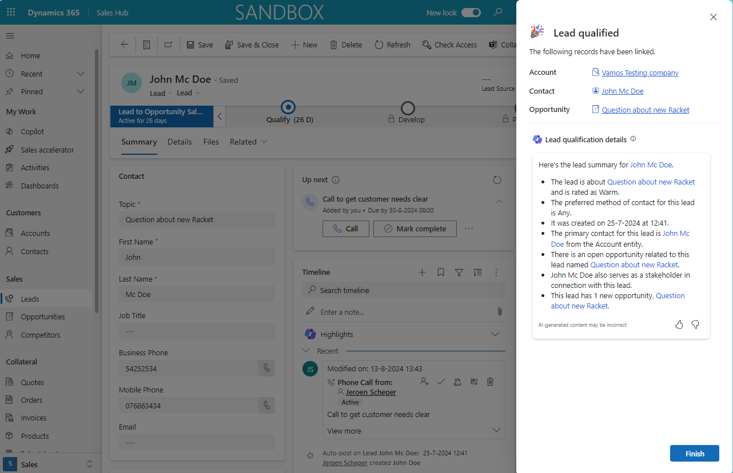Open Vamos Testing company account link
The height and width of the screenshot is (473, 733).
pyautogui.click(x=640, y=73)
